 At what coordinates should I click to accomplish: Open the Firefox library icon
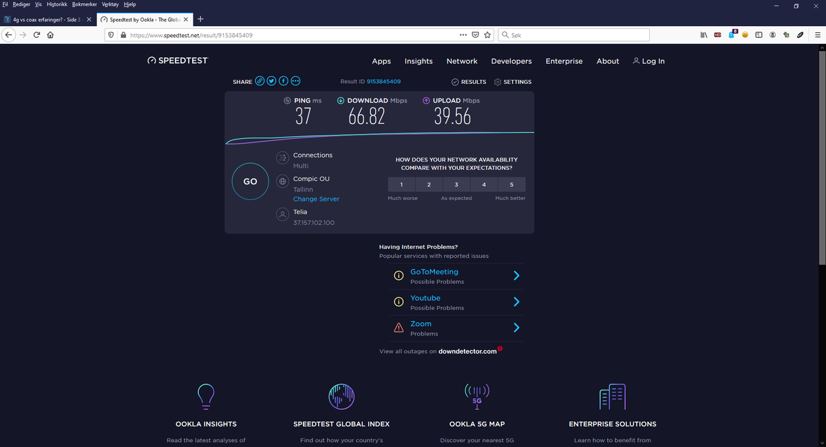pyautogui.click(x=704, y=34)
